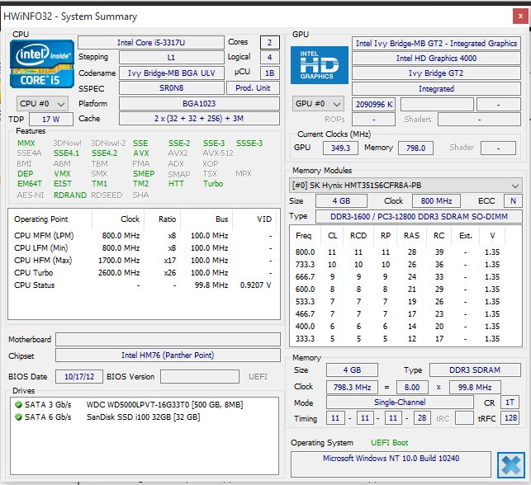
Task: Click the Prod. Unit field
Action: [253, 88]
